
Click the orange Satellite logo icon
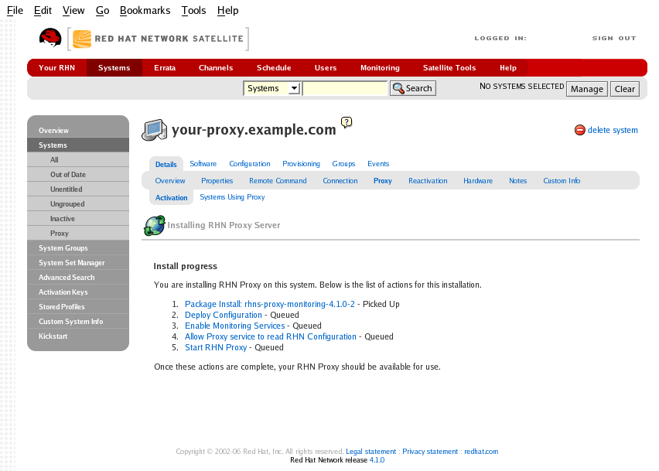82,39
